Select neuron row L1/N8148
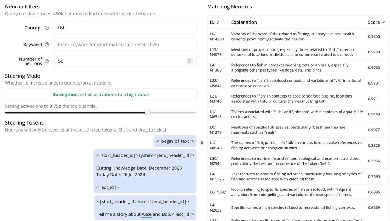The height and width of the screenshot is (221, 390). point(298,145)
